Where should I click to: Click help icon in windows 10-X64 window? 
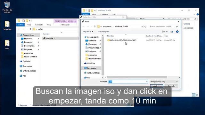[198, 14]
